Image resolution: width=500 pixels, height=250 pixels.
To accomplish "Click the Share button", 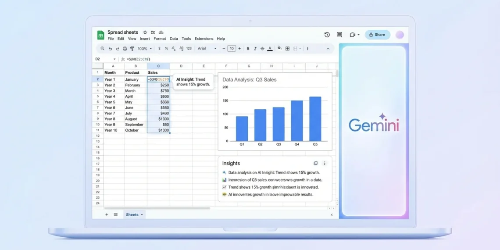I will [x=378, y=35].
